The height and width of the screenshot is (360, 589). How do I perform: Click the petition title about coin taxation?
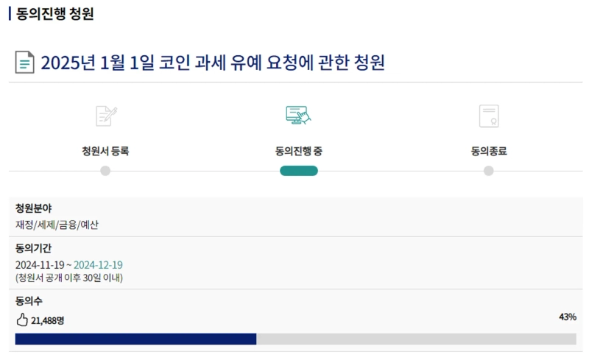click(213, 63)
